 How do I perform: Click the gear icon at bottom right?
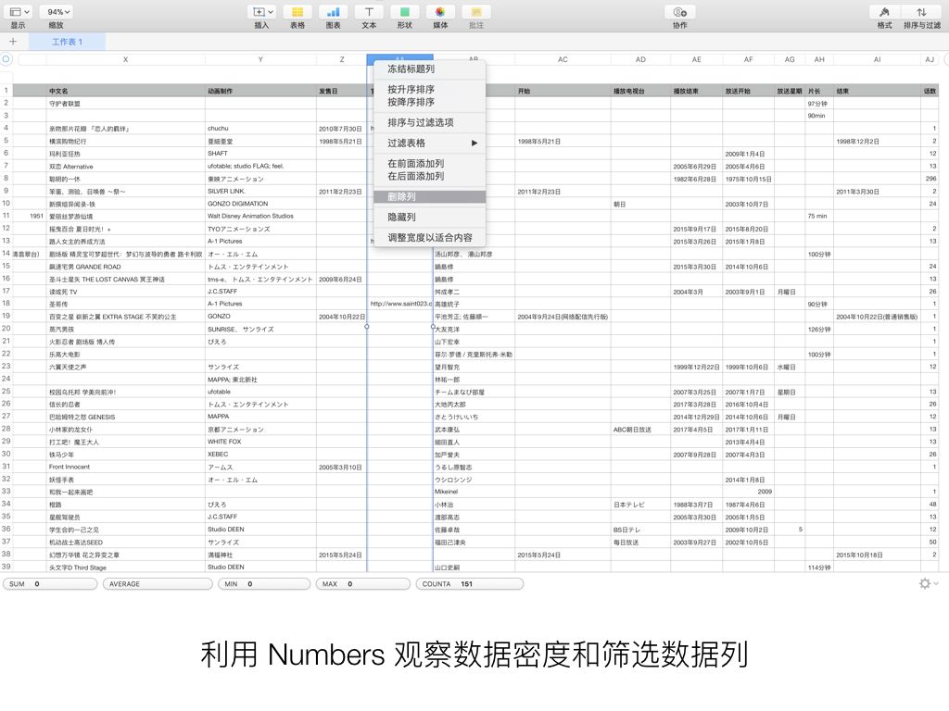[924, 583]
